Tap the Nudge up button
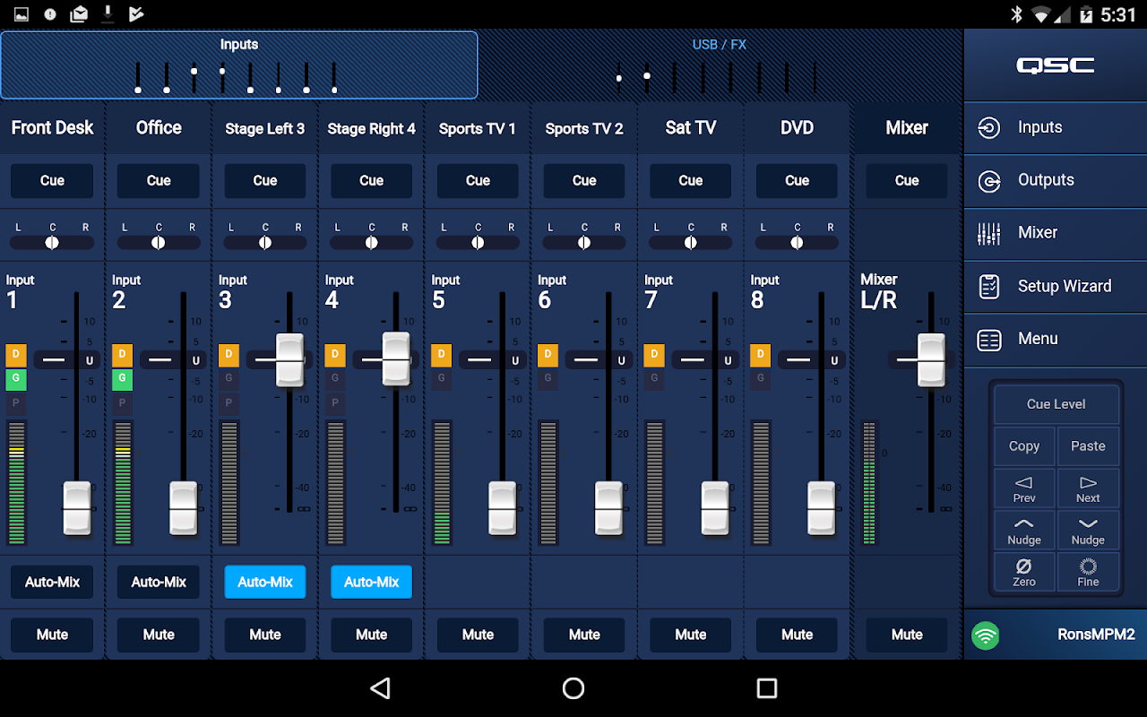Viewport: 1147px width, 717px height. pyautogui.click(x=1024, y=531)
